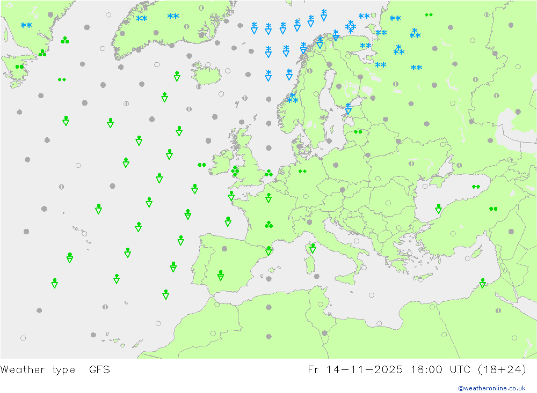The image size is (537, 393).
Task: Click the shower symbol over northern France
Action: click(x=268, y=198)
